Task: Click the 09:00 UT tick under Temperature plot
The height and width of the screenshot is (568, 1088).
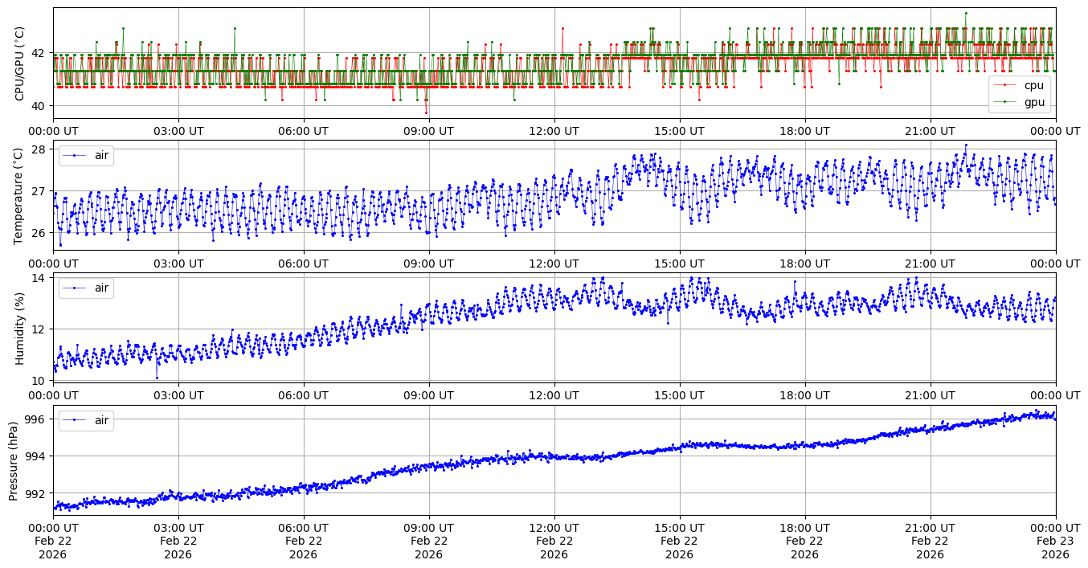Action: coord(428,263)
